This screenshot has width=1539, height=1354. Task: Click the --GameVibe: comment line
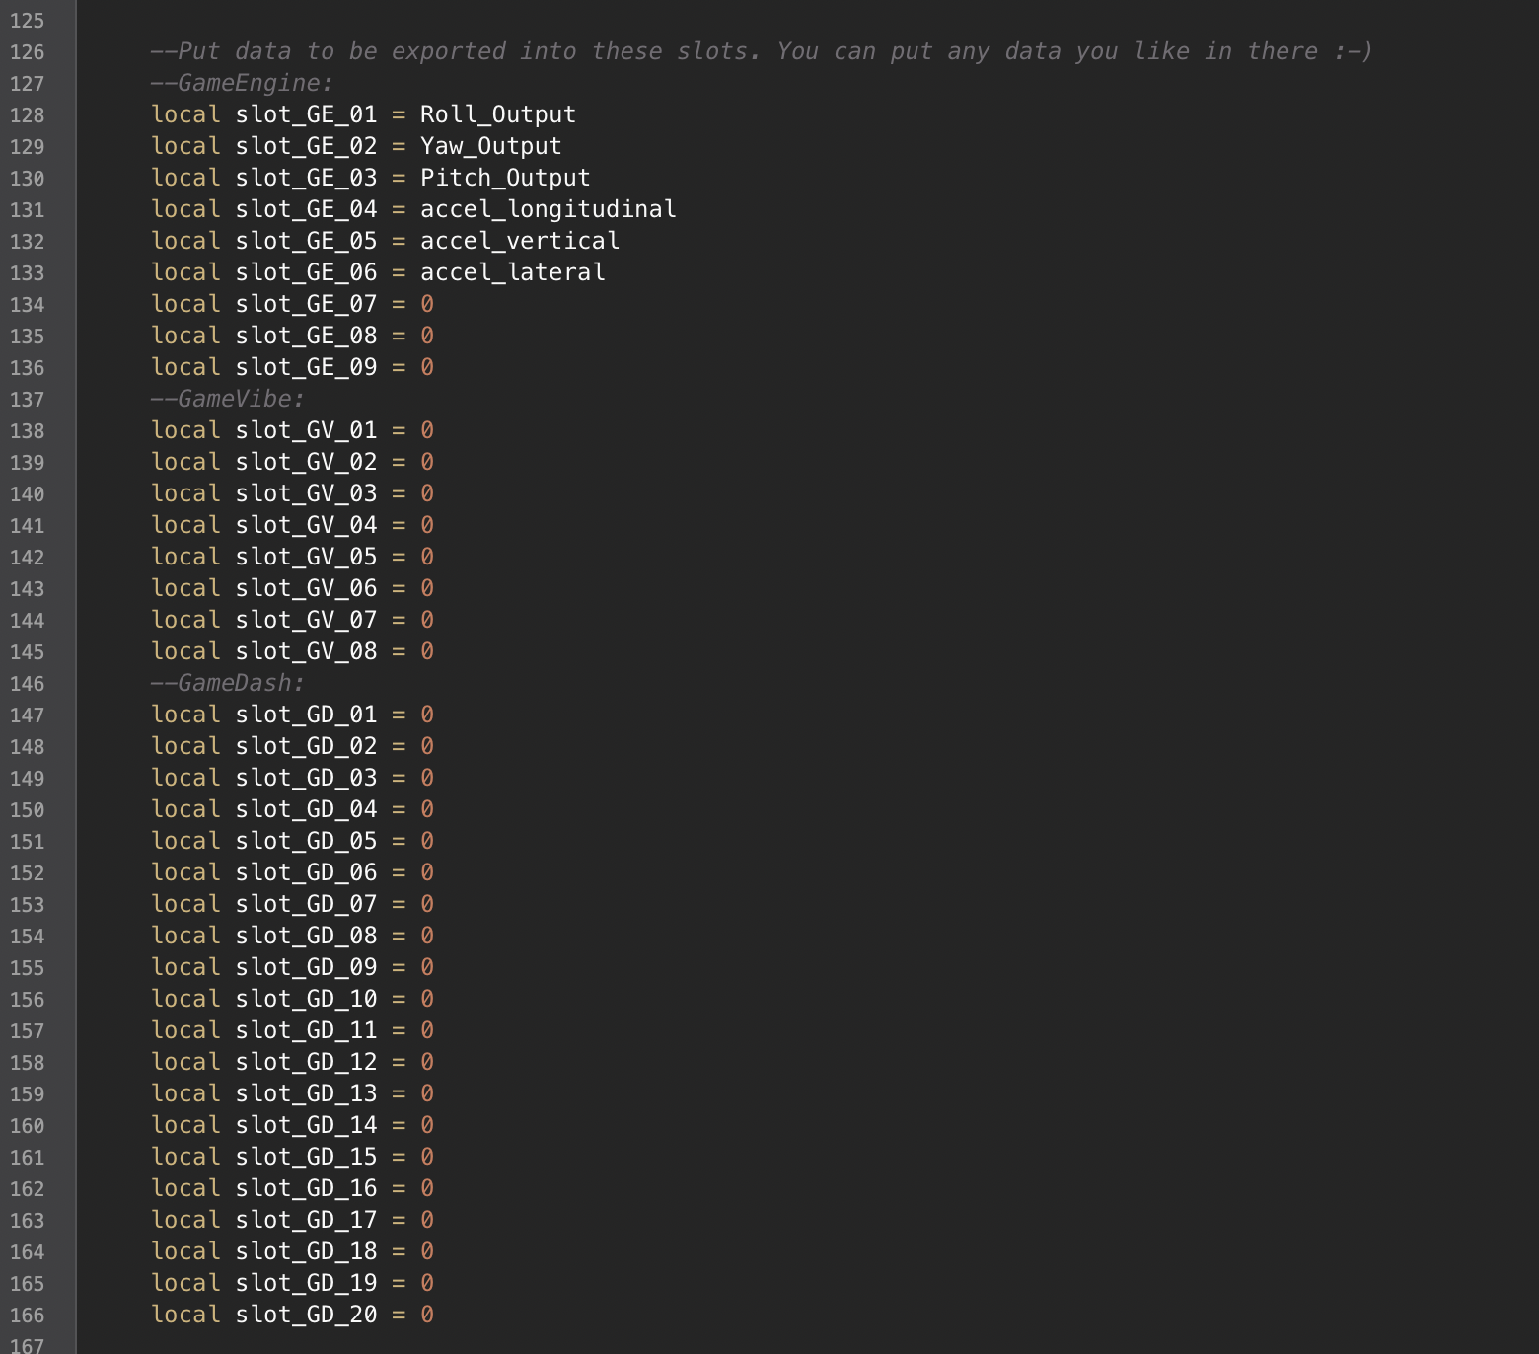click(227, 399)
